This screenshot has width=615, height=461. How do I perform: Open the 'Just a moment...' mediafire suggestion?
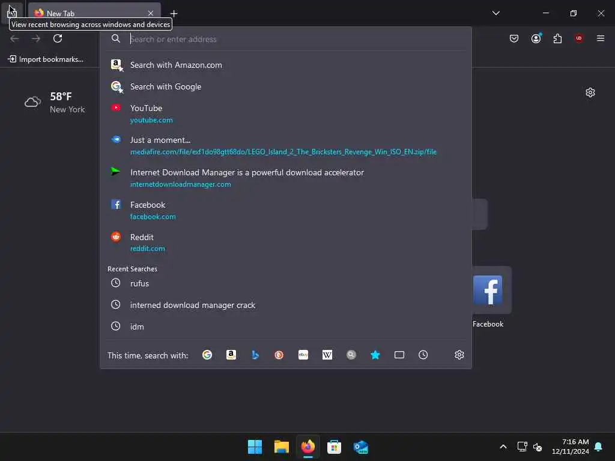pos(285,145)
